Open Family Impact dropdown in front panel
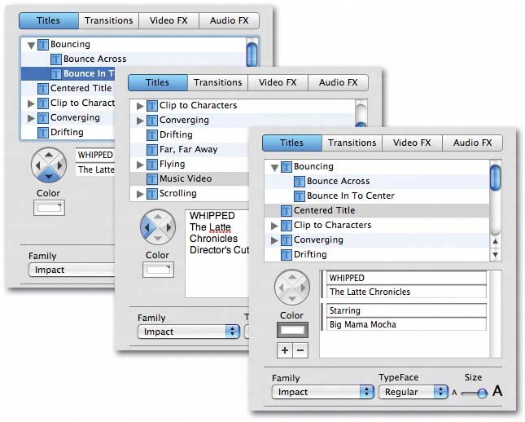The image size is (525, 422). coord(322,392)
